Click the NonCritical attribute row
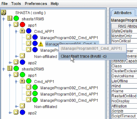The height and width of the screenshot is (119, 137). click(124, 41)
